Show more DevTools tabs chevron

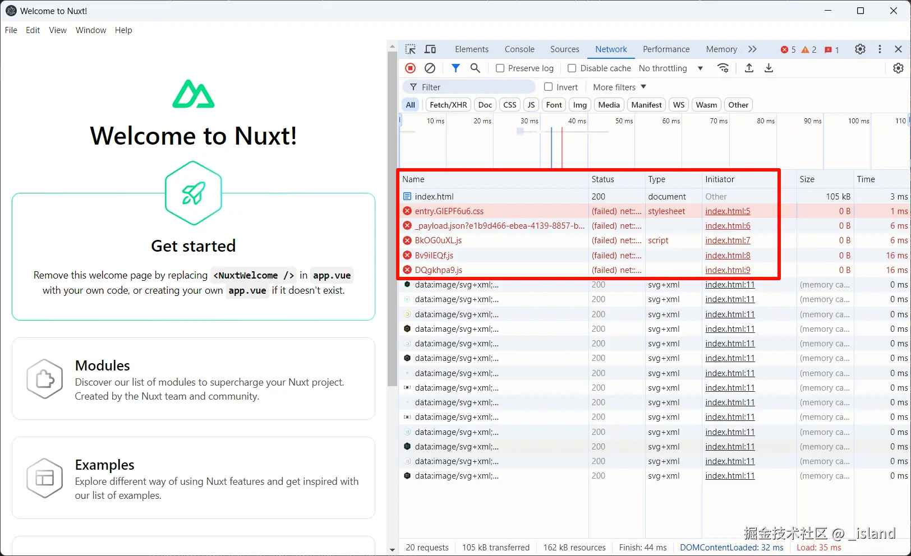pos(752,49)
